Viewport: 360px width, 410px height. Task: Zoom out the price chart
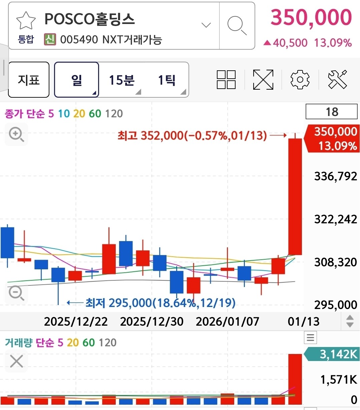pos(16,293)
